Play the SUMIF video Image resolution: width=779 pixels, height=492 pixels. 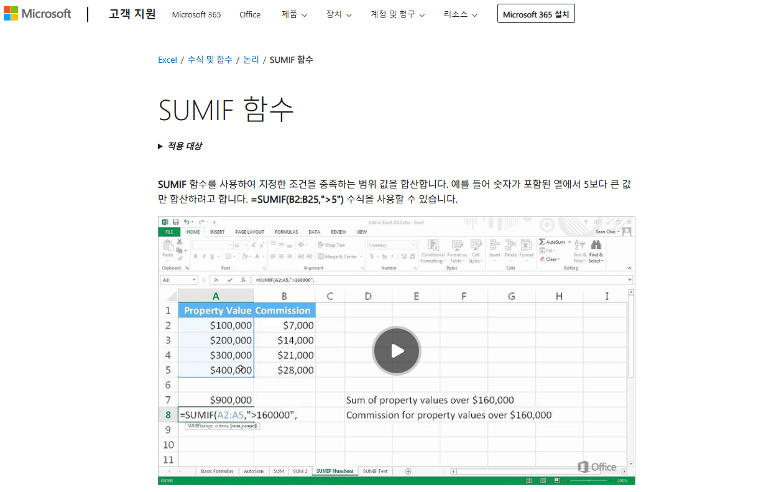point(397,350)
